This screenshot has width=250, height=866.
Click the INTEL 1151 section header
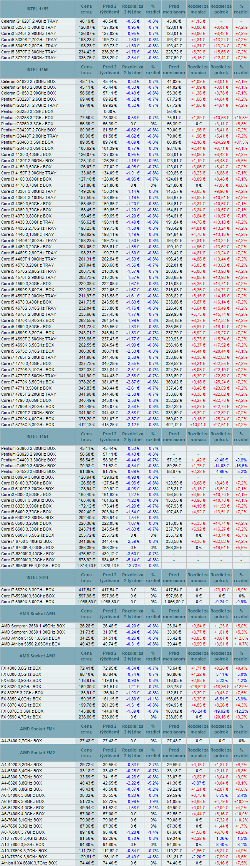pos(38,436)
